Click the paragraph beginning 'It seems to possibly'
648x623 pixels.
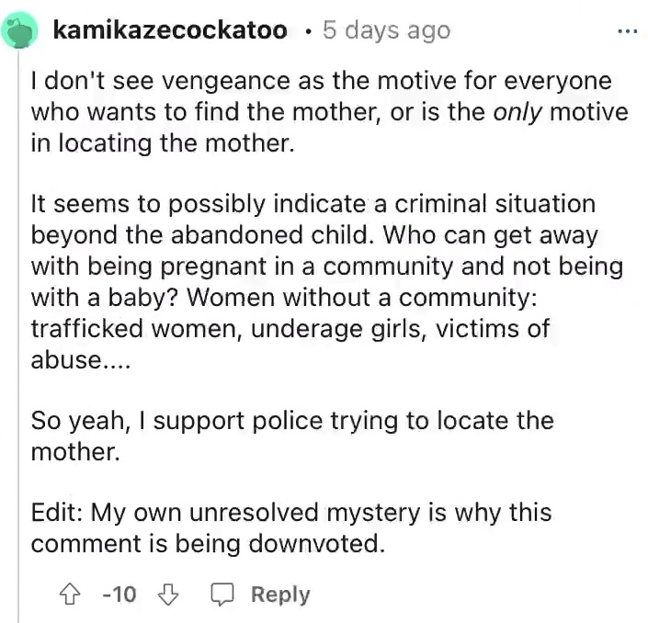[327, 282]
